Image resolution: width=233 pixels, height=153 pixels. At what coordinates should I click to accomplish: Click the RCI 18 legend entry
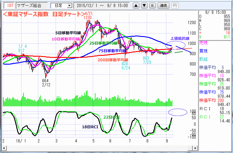[211, 109]
